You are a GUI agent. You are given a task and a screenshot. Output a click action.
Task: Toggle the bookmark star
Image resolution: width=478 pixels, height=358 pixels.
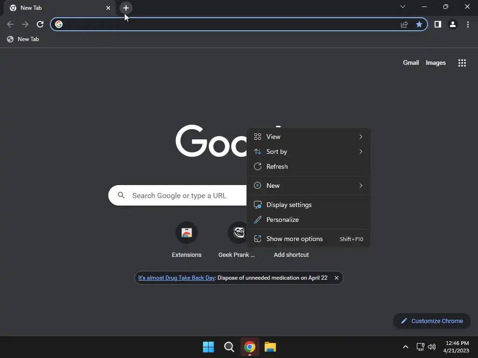[419, 24]
